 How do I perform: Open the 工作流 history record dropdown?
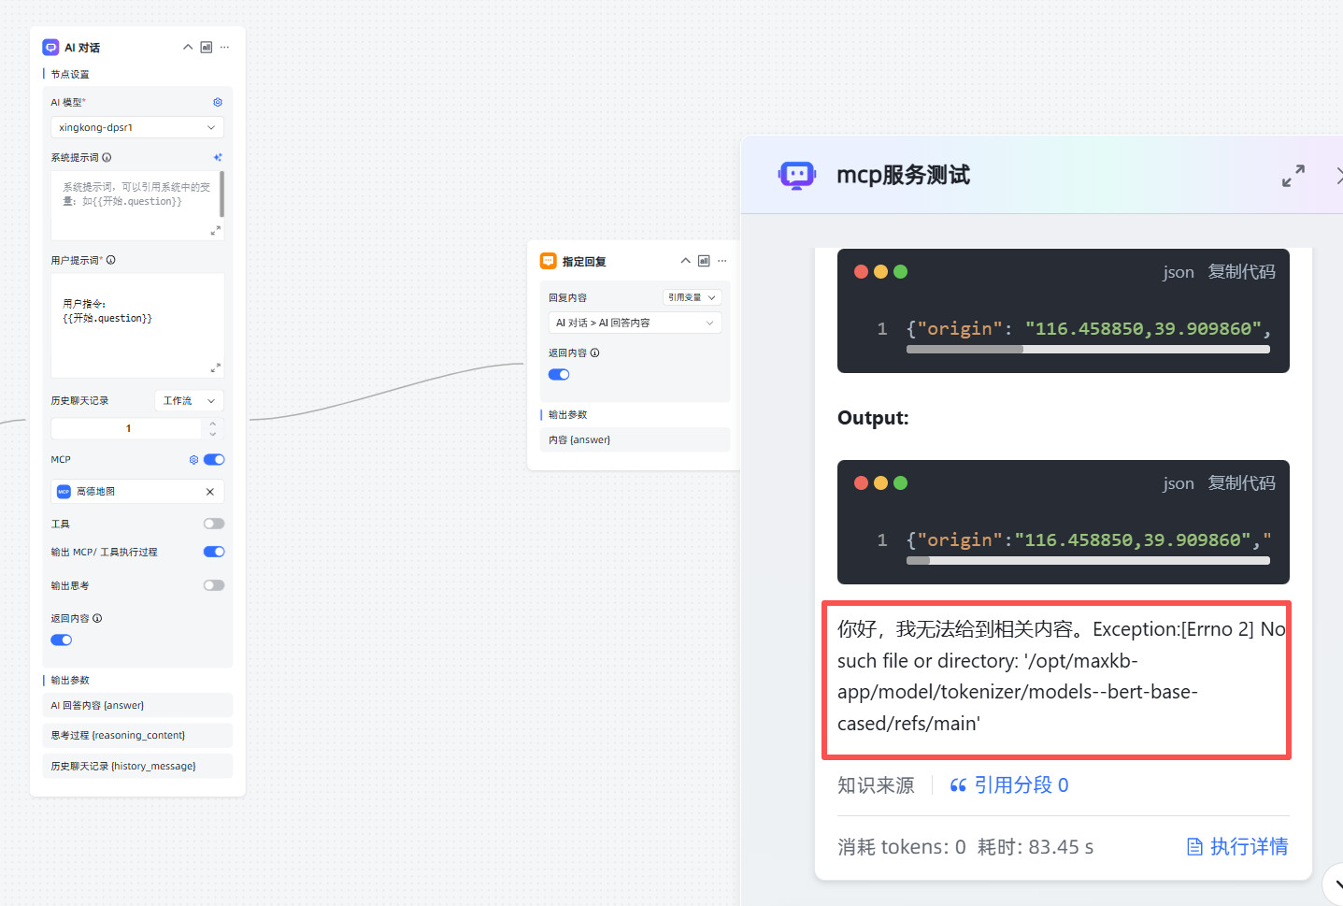pyautogui.click(x=188, y=401)
